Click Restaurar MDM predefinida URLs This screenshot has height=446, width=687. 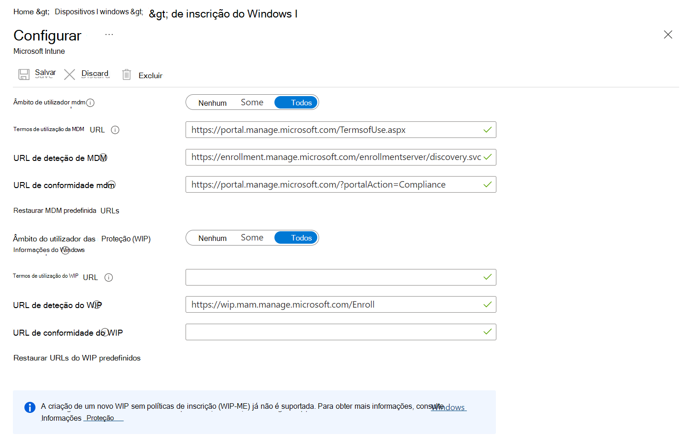pyautogui.click(x=66, y=210)
